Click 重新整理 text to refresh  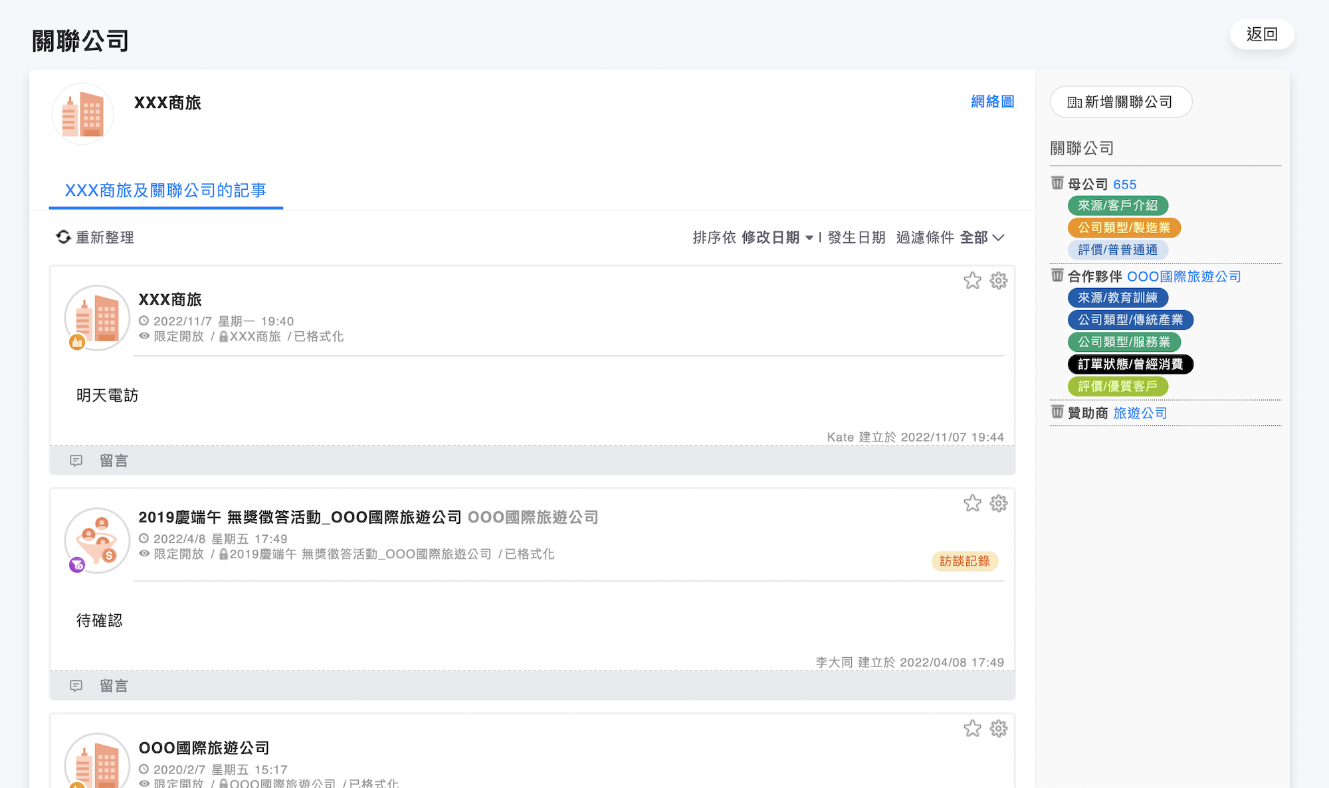coord(105,238)
